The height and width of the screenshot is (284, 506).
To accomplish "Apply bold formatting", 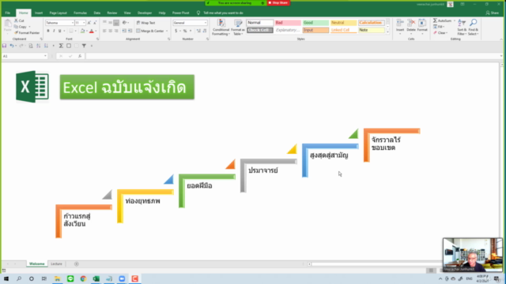I will coord(48,31).
